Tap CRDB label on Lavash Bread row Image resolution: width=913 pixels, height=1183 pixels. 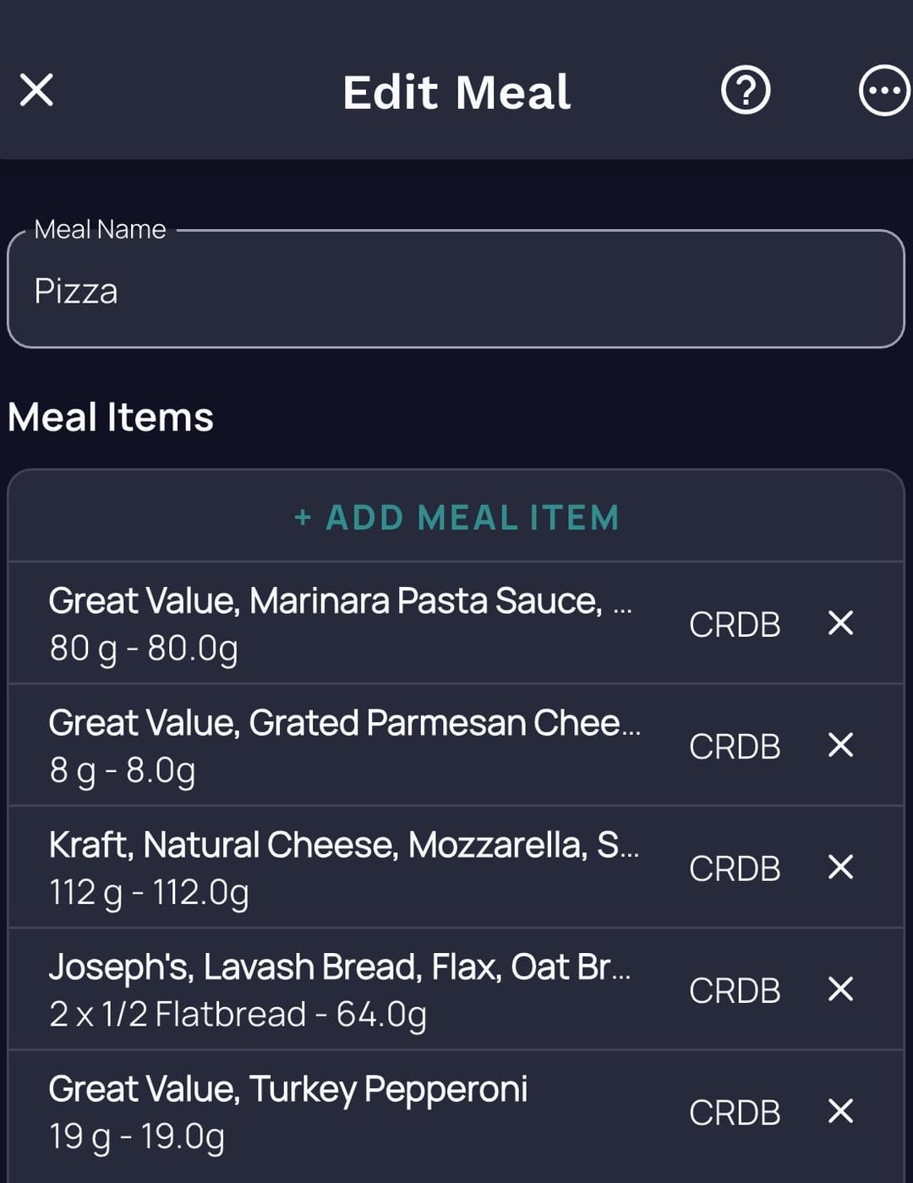tap(734, 990)
